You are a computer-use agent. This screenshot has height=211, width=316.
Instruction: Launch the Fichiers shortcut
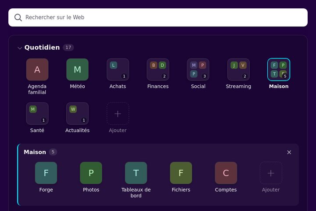point(181,173)
